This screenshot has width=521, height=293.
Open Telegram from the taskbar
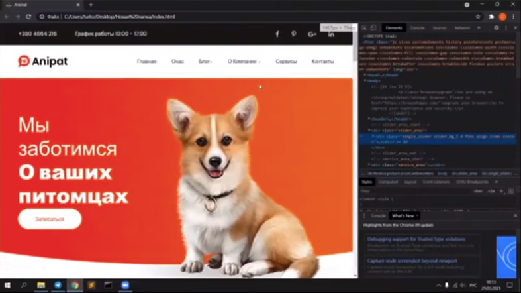(x=58, y=285)
